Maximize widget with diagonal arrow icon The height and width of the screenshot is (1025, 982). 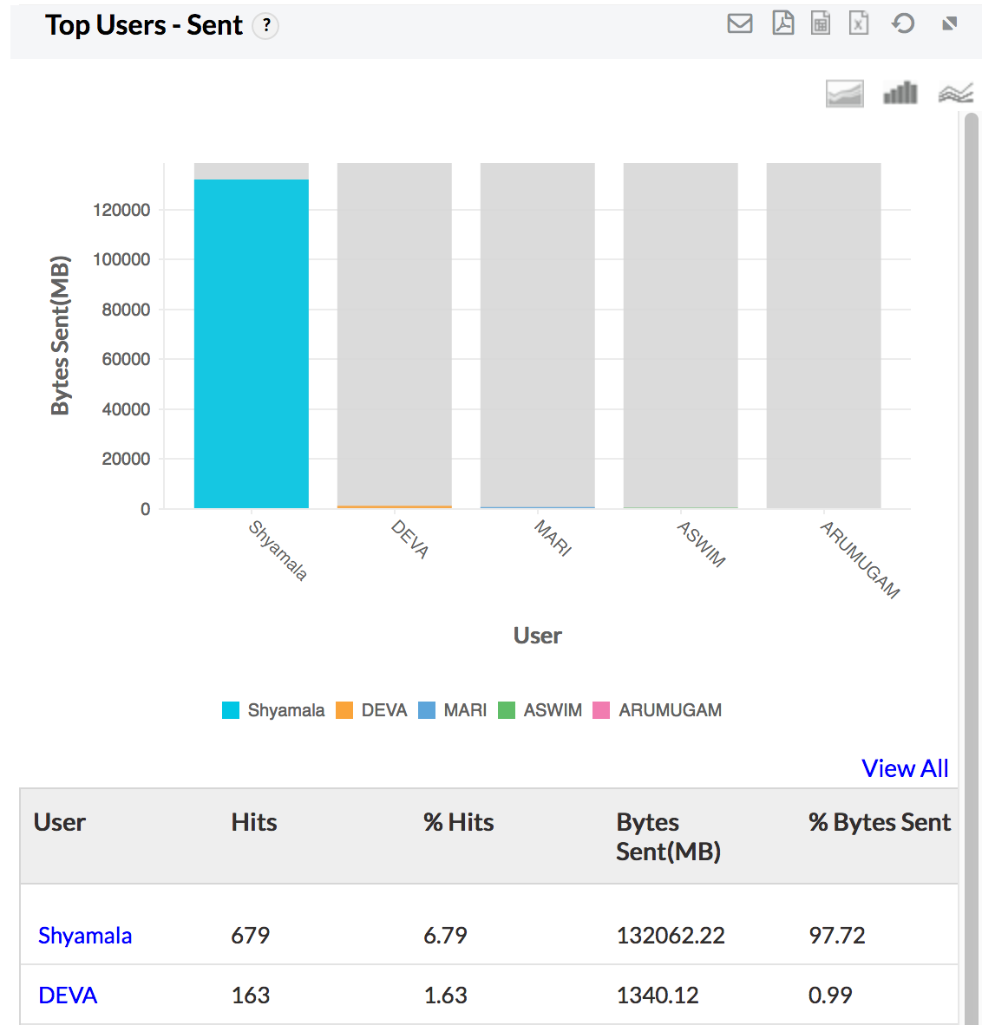(x=950, y=23)
